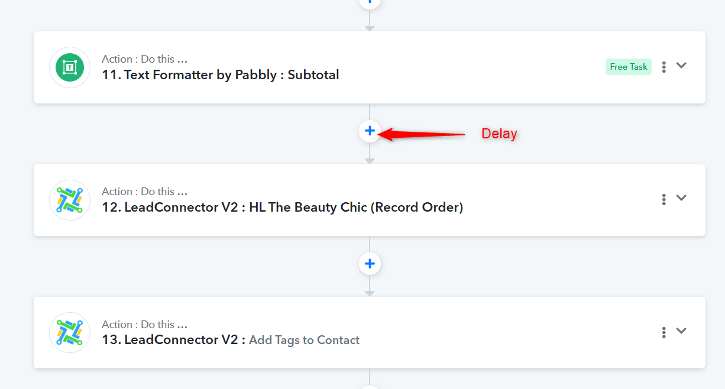
Task: Expand the Add Tags to Contact step
Action: (681, 331)
